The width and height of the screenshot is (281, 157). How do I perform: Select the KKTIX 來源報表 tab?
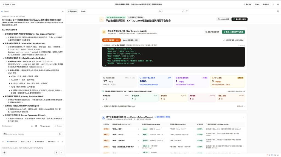pyautogui.click(x=111, y=40)
